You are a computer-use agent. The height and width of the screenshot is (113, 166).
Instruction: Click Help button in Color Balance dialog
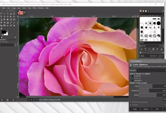pyautogui.click(x=135, y=109)
